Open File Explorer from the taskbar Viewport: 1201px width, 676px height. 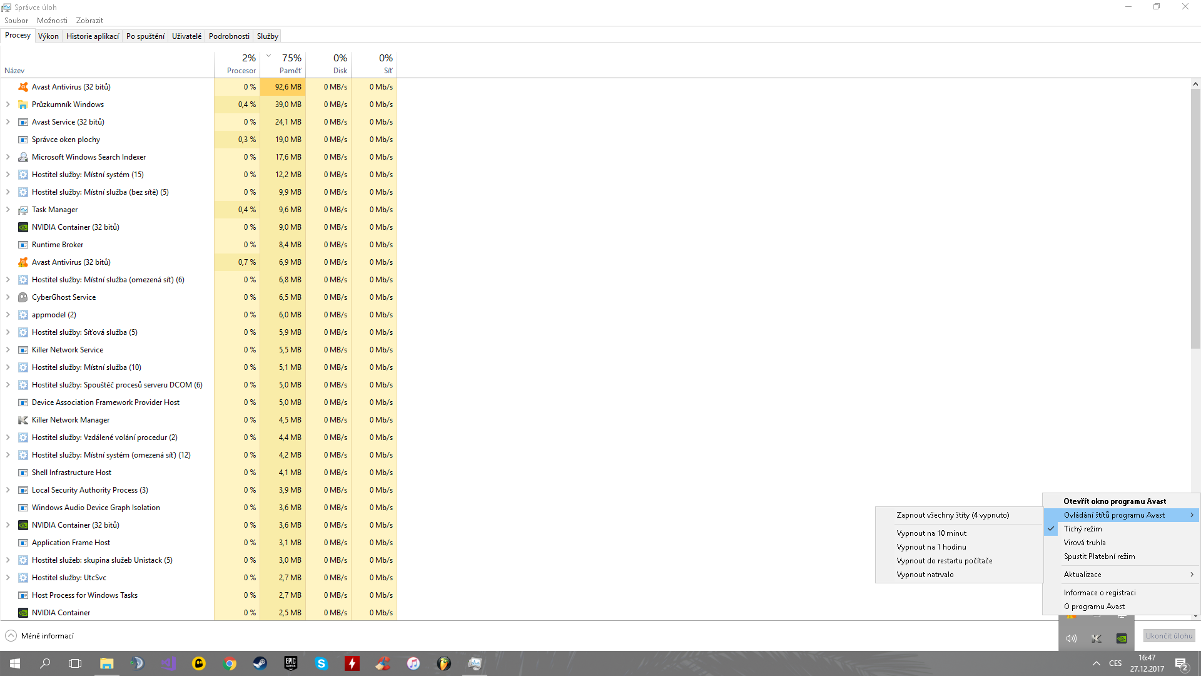click(107, 663)
